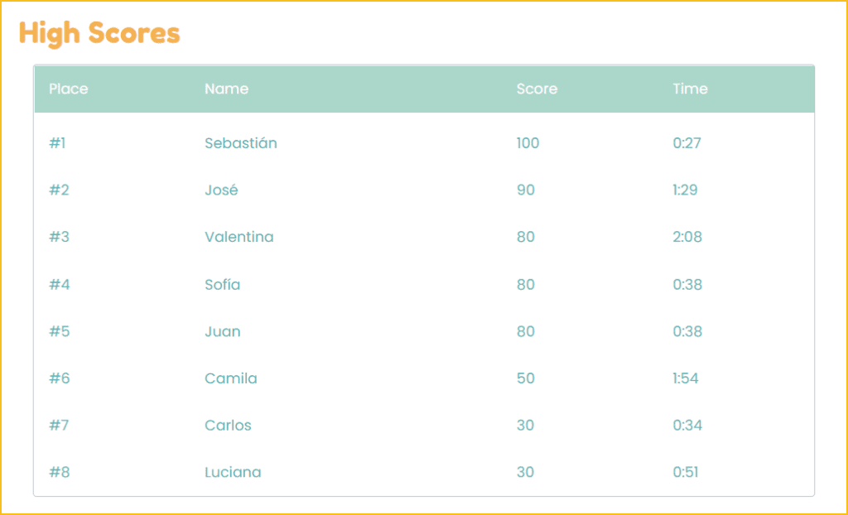Click the time 2:08 for Valentina
The height and width of the screenshot is (515, 848).
pos(687,237)
